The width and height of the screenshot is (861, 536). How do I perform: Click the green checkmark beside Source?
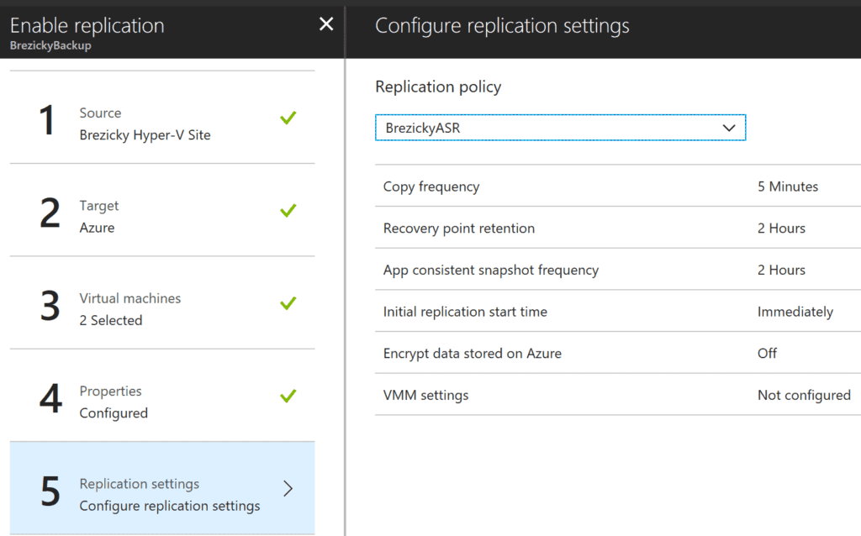[x=288, y=118]
